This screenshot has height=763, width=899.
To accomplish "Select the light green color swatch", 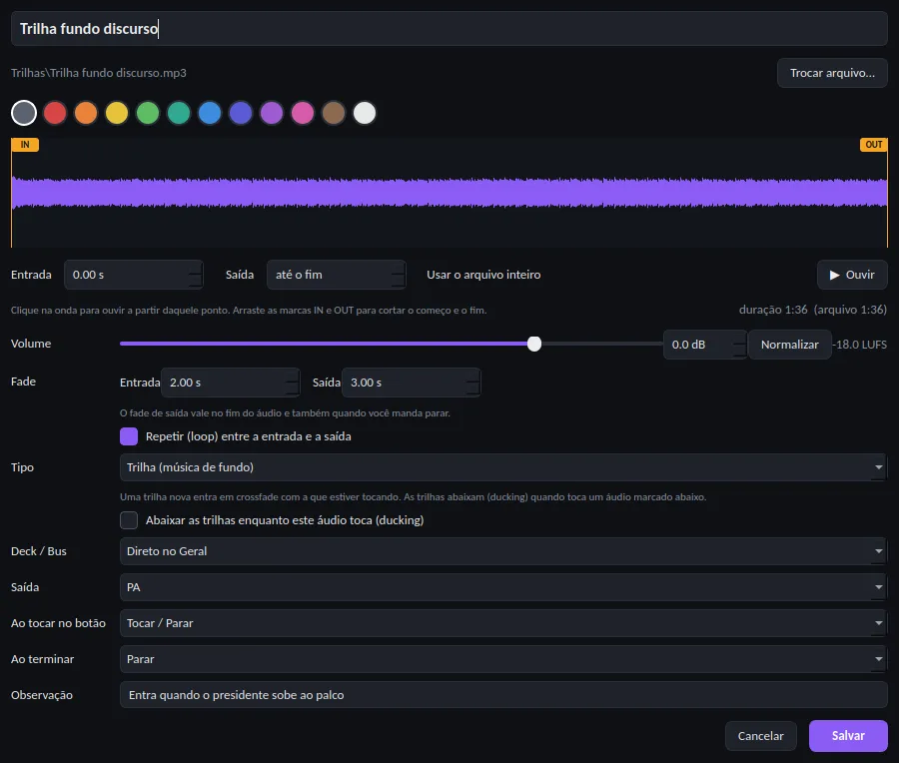I will [148, 113].
